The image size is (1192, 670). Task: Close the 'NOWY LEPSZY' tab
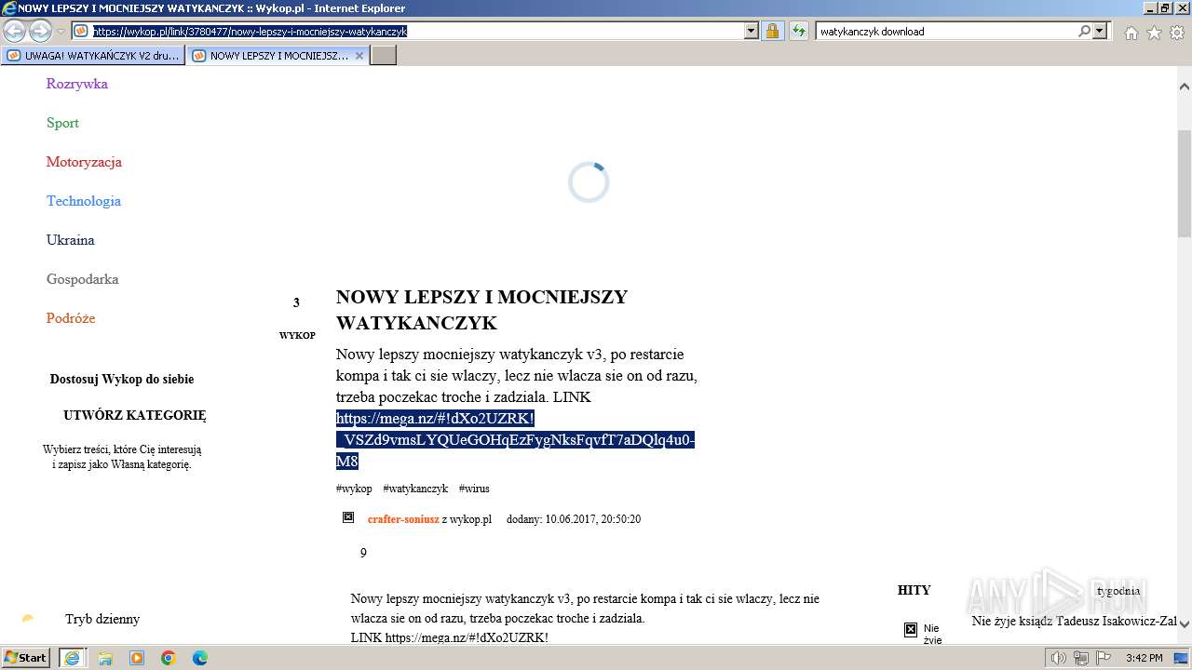point(359,56)
